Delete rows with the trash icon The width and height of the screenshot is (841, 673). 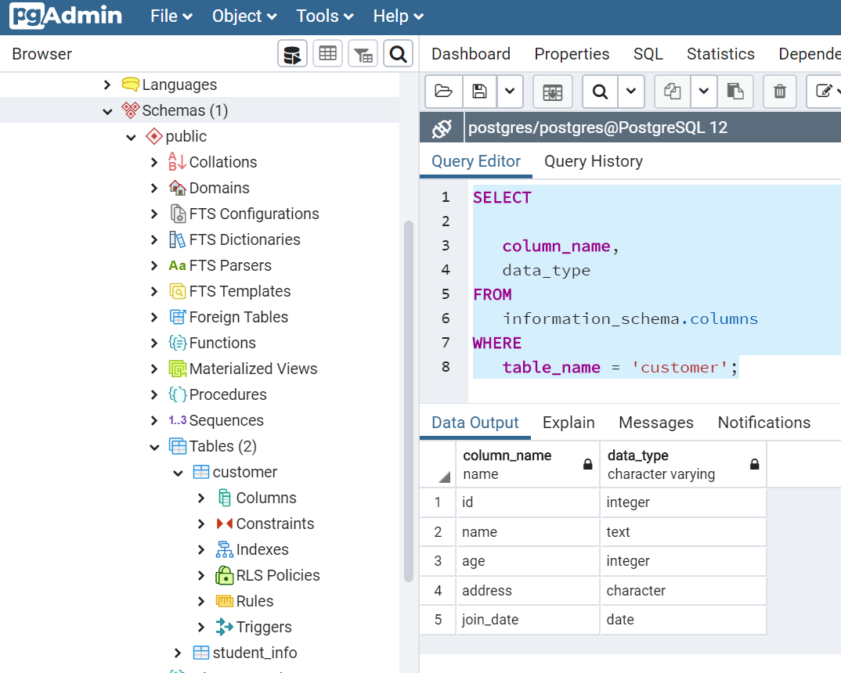(x=780, y=92)
